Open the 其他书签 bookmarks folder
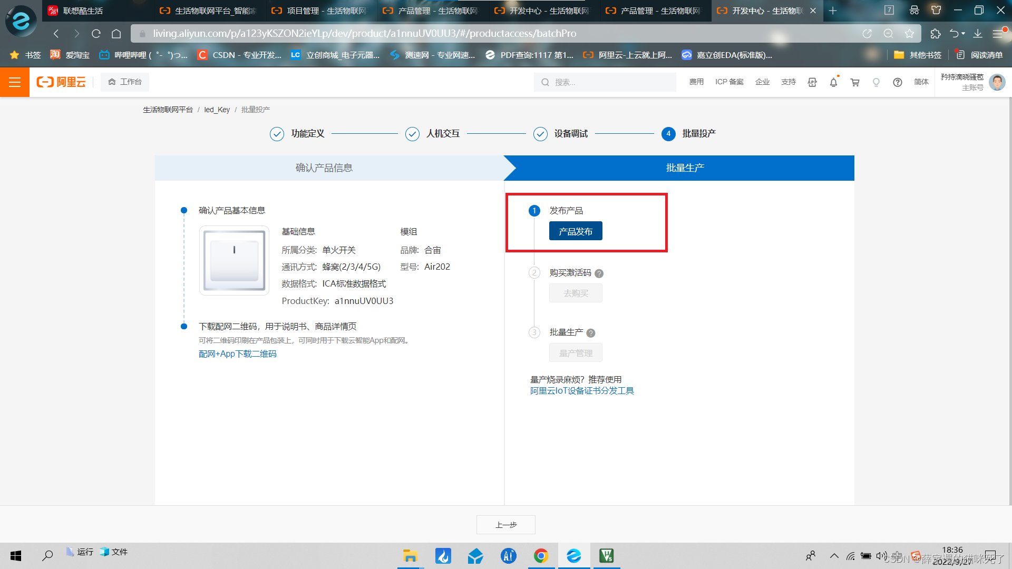 (x=918, y=55)
